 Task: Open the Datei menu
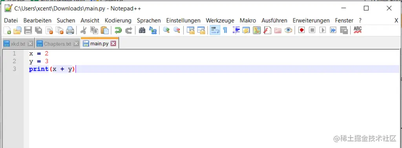[11, 20]
